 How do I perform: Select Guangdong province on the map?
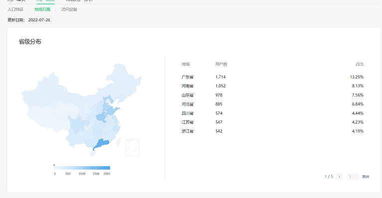[x=101, y=144]
